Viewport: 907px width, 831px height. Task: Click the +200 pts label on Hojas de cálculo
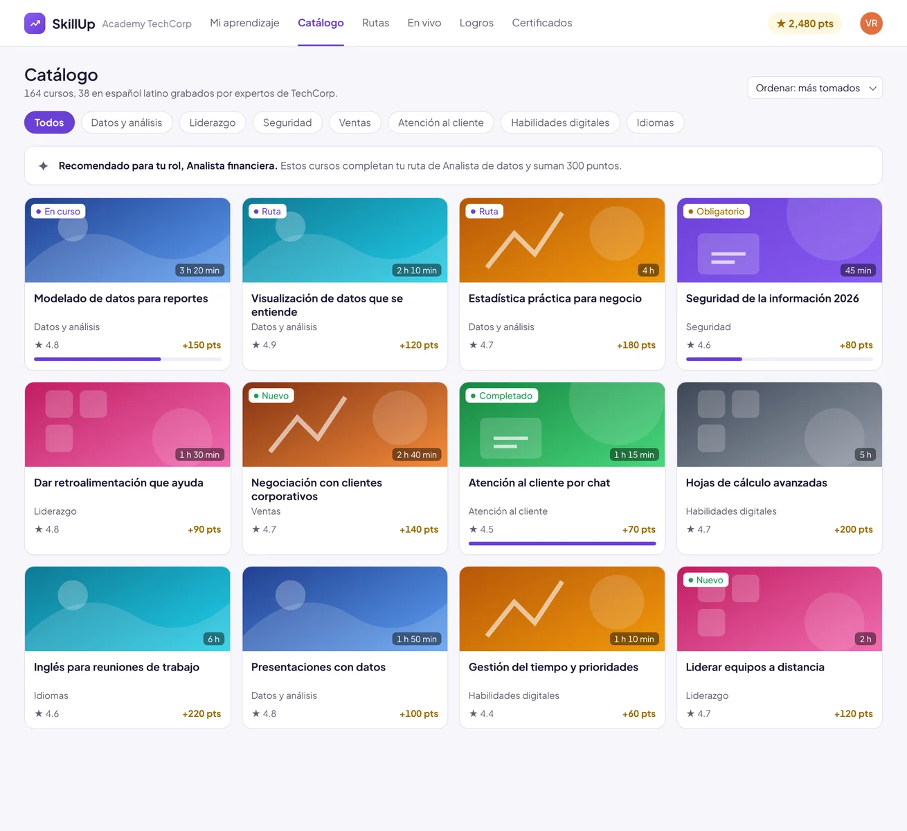coord(854,529)
